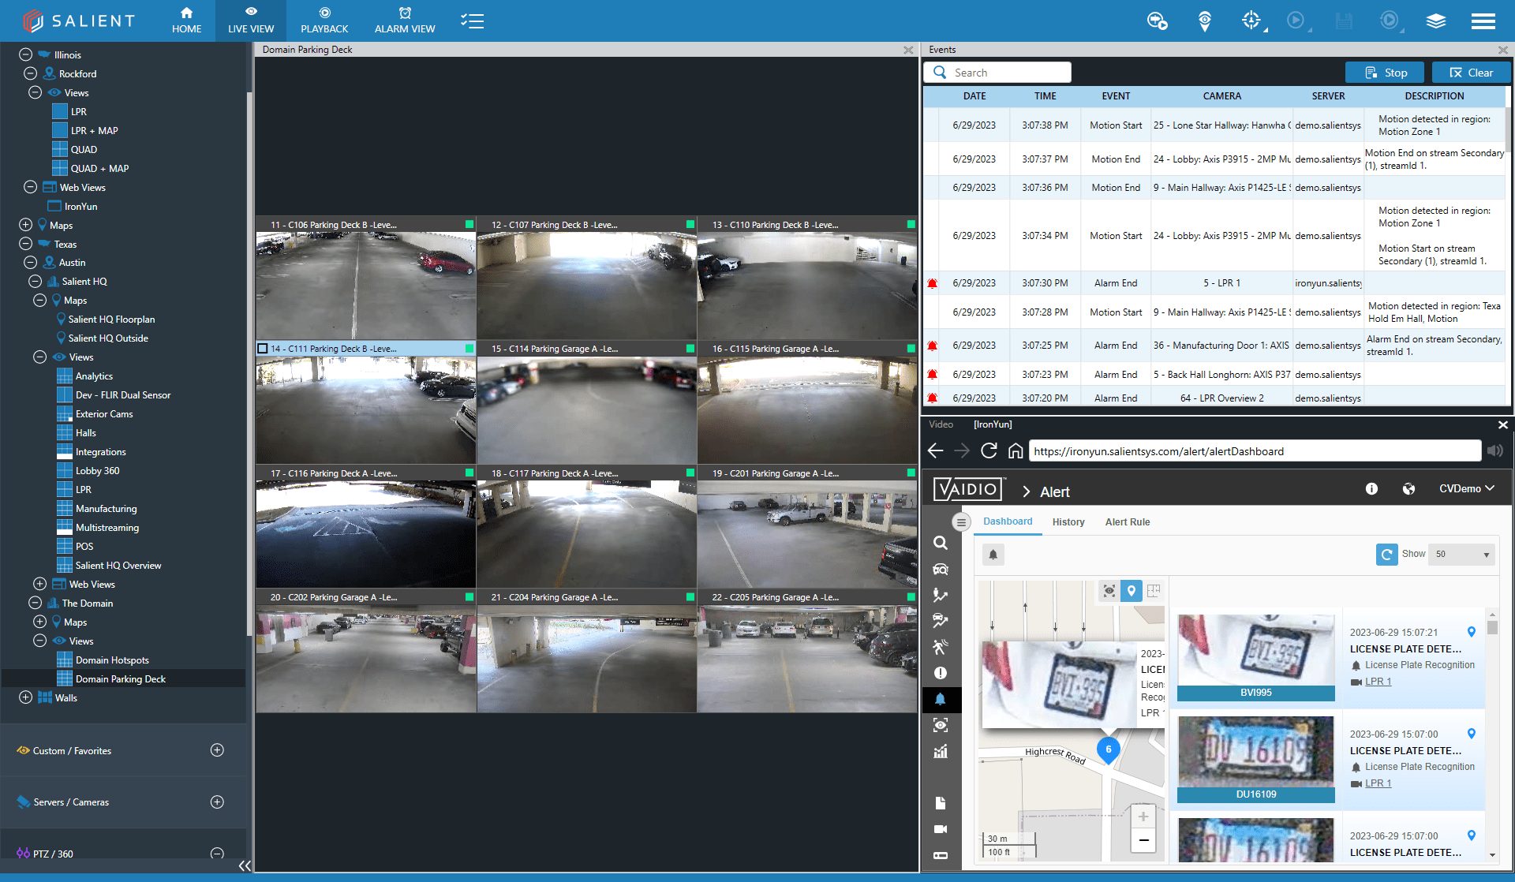1515x882 pixels.
Task: Click the eye location pin toolbar icon
Action: click(x=1204, y=21)
